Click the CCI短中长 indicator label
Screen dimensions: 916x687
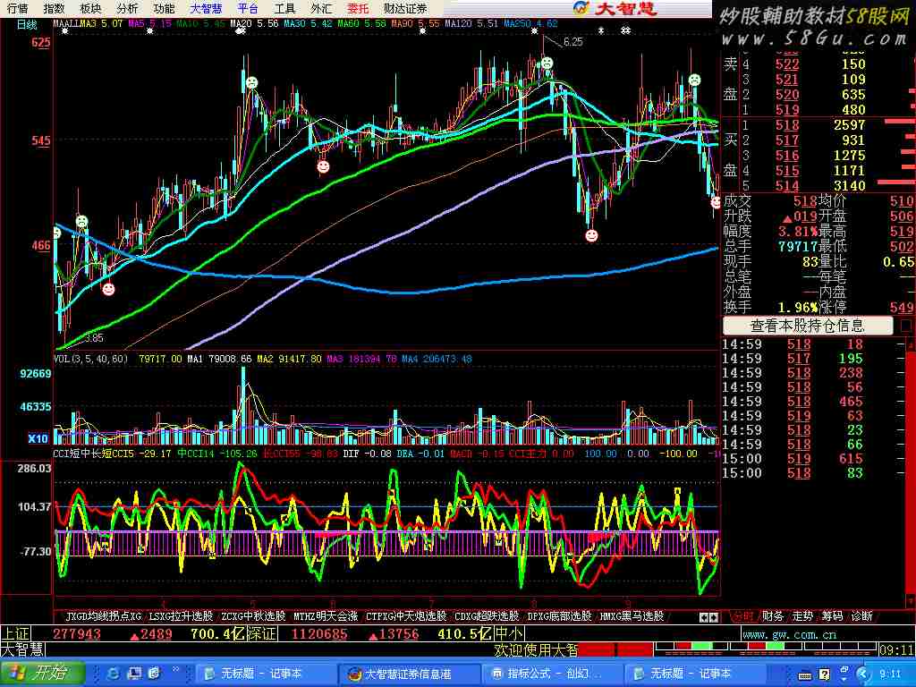(78, 454)
